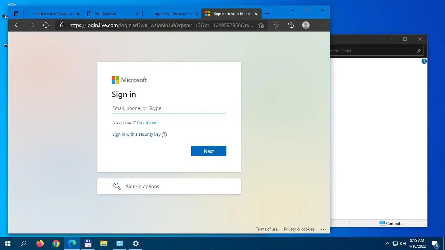Maximize the Control Panel window
The height and width of the screenshot is (250, 445).
pyautogui.click(x=405, y=39)
